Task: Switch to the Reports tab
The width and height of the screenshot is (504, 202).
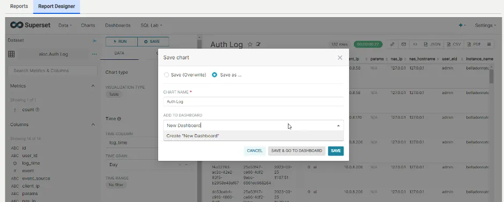Action: [x=19, y=6]
